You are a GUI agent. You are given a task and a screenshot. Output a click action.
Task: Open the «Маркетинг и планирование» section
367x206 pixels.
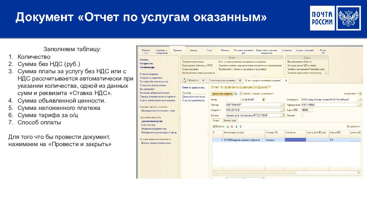(161, 51)
